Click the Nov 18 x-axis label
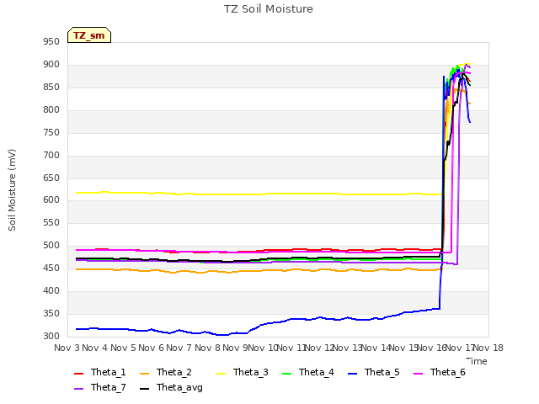The width and height of the screenshot is (539, 404). [x=488, y=348]
